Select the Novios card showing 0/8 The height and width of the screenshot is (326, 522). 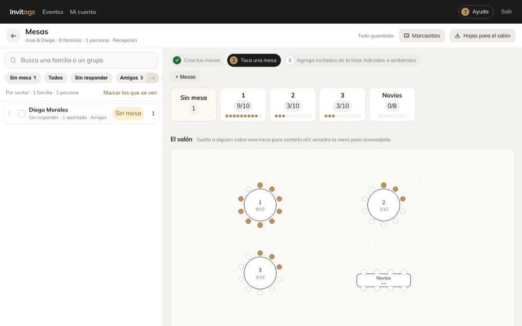pyautogui.click(x=392, y=104)
